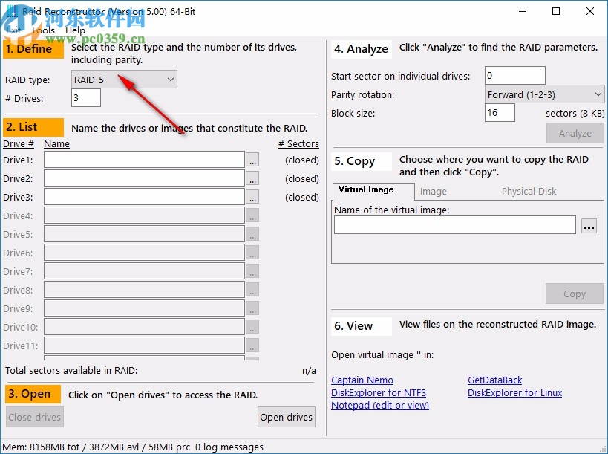This screenshot has height=454, width=608.
Task: Open DiskExplorer for Linux link
Action: point(514,392)
